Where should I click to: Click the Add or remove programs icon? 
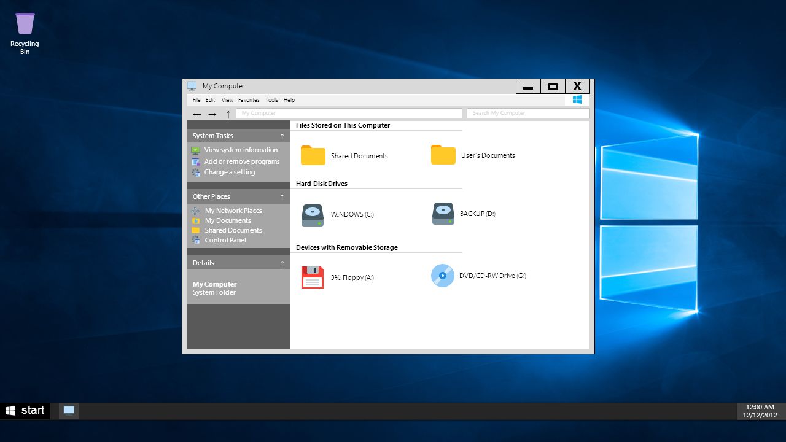click(x=196, y=161)
